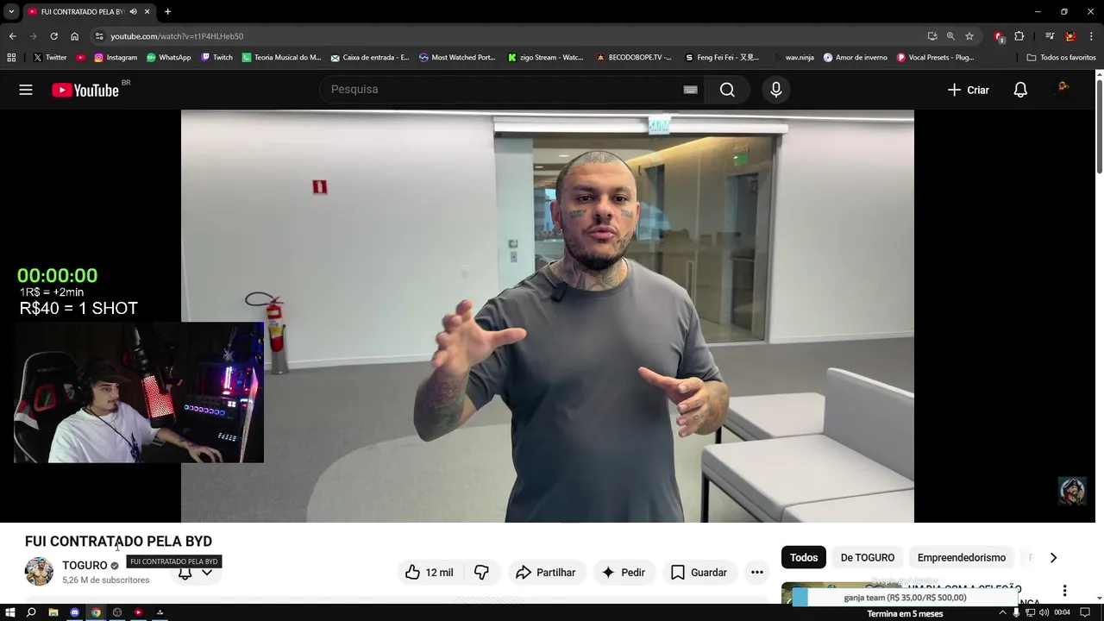Open the tab search dropdown in Chrome
Viewport: 1104px width, 621px height.
(11, 12)
